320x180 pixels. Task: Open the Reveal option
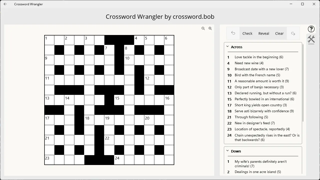click(x=264, y=33)
